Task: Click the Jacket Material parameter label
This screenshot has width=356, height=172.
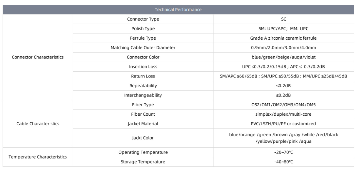Action: pos(143,124)
